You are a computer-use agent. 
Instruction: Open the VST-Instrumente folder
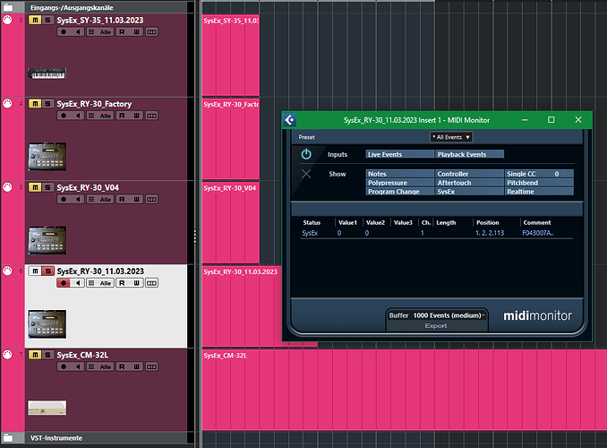[x=8, y=438]
